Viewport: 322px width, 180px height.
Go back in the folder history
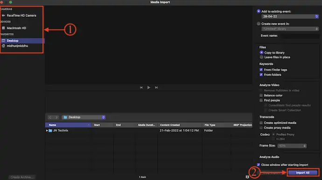50,117
